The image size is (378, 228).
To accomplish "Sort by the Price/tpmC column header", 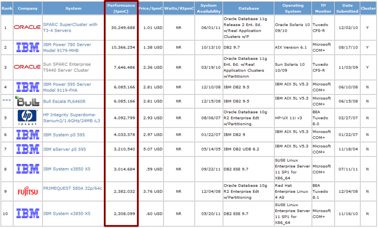I will point(151,8).
